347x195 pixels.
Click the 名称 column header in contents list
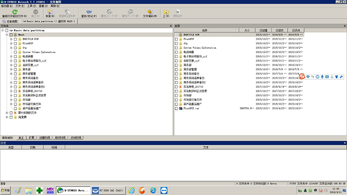207,30
